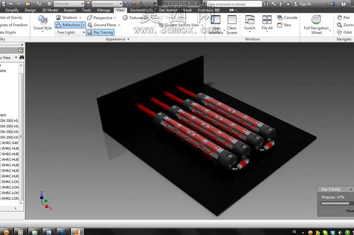This screenshot has width=354, height=235.
Task: Open the Reflections dropdown arrow
Action: coord(83,25)
